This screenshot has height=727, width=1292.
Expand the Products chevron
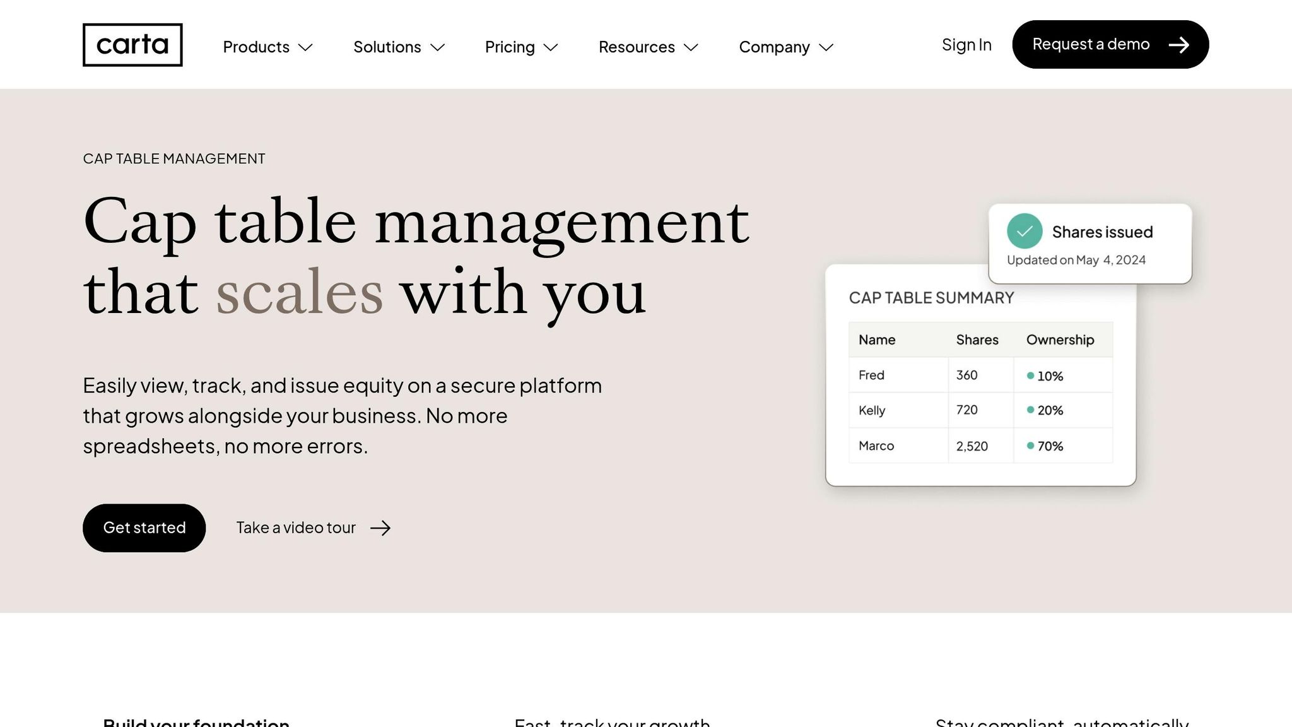pos(305,47)
